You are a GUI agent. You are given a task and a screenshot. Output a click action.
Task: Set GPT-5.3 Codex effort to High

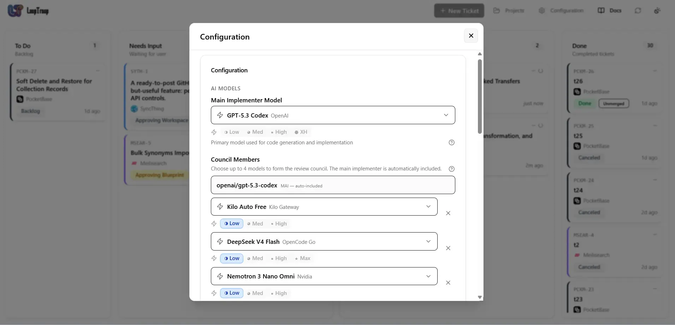tap(279, 132)
